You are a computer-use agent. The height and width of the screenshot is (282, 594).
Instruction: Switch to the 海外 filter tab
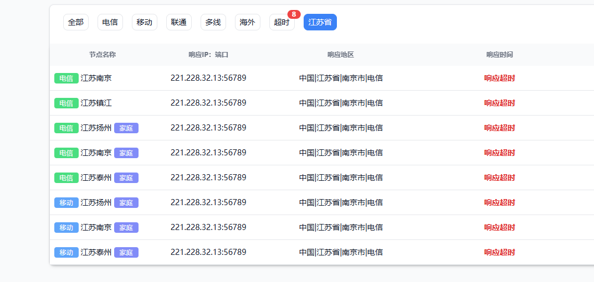tap(247, 22)
